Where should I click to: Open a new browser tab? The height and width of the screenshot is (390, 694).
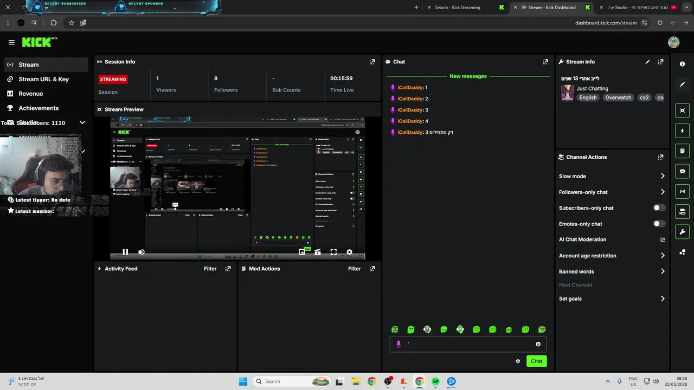416,8
